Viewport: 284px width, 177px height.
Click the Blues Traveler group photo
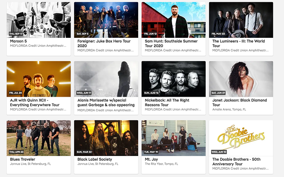(x=39, y=138)
